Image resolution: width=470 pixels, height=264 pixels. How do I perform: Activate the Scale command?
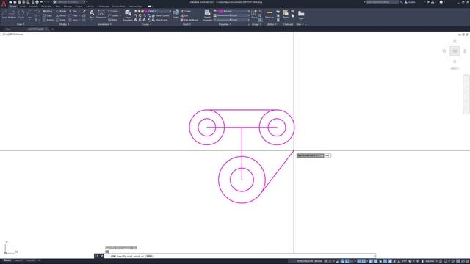[60, 20]
